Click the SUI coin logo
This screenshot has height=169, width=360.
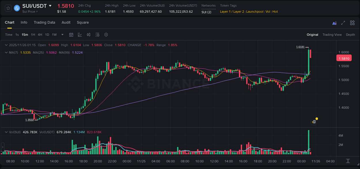coord(17,8)
